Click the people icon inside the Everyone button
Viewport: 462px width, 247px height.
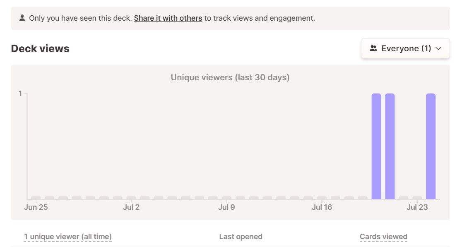coord(373,48)
